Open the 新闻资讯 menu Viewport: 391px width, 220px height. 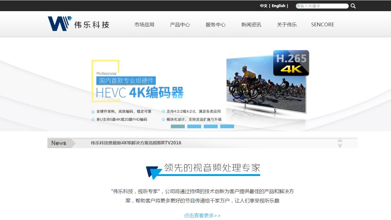(x=251, y=25)
